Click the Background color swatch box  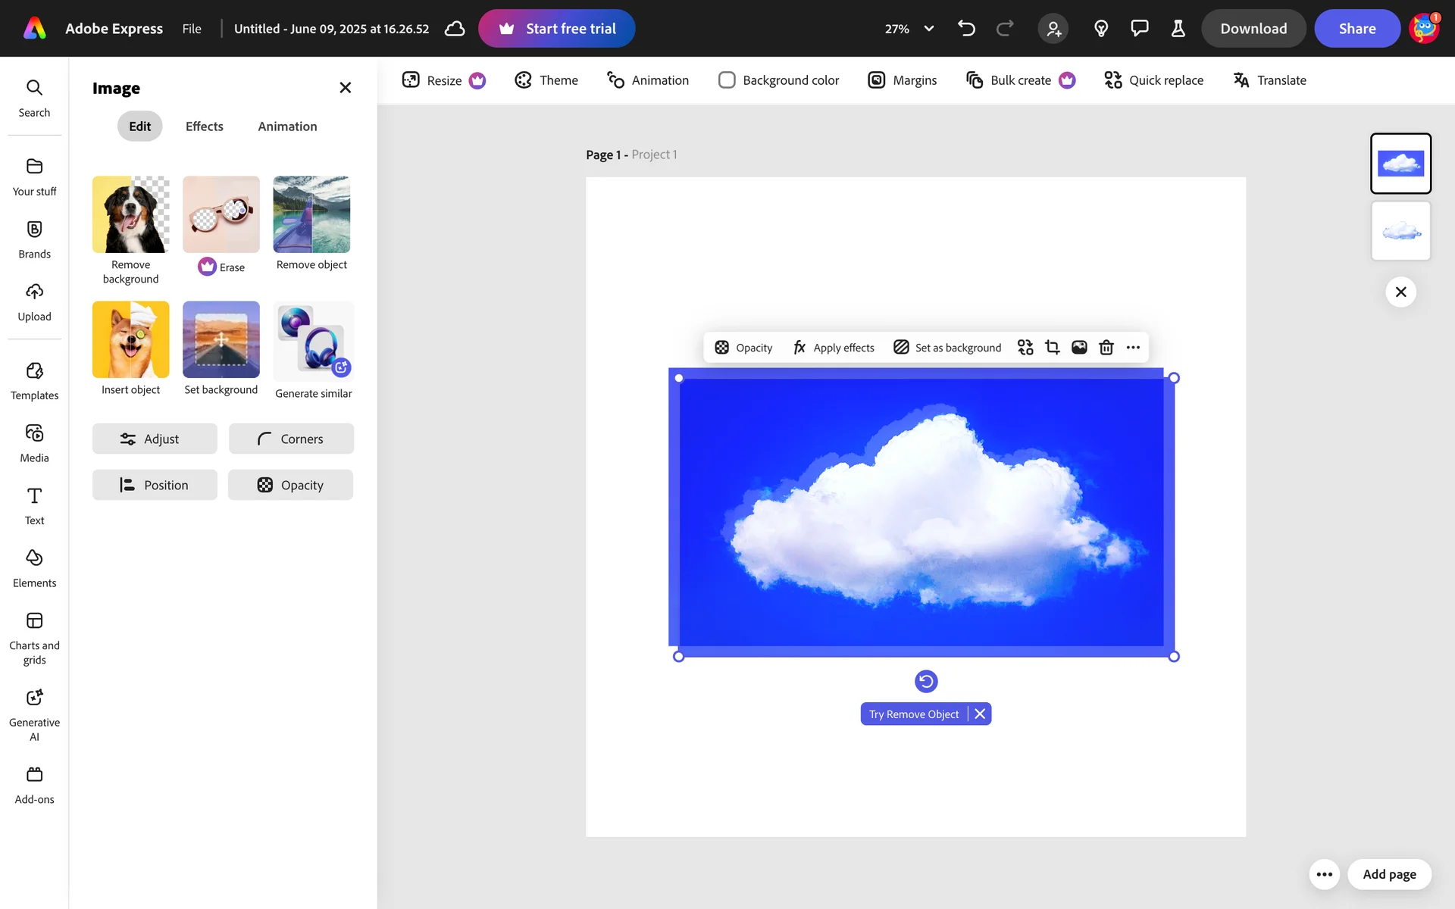pos(726,80)
